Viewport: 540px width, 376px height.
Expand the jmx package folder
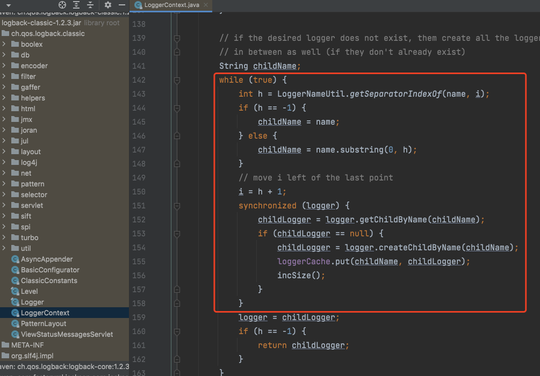click(x=4, y=119)
